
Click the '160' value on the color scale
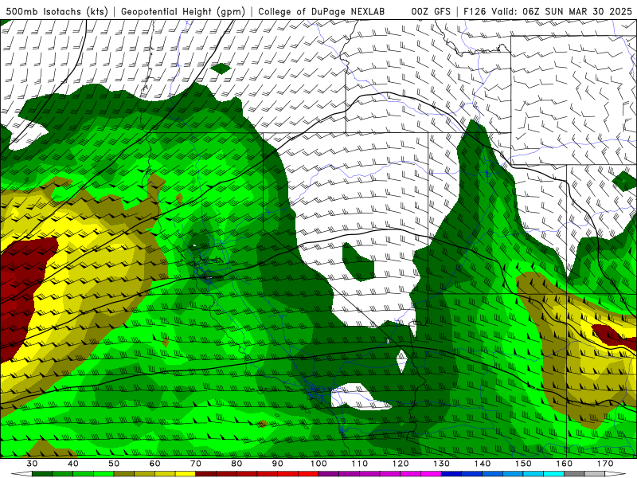click(565, 464)
